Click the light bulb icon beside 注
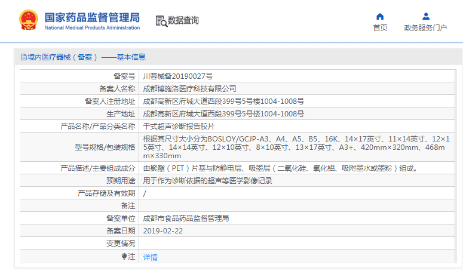 (124, 257)
